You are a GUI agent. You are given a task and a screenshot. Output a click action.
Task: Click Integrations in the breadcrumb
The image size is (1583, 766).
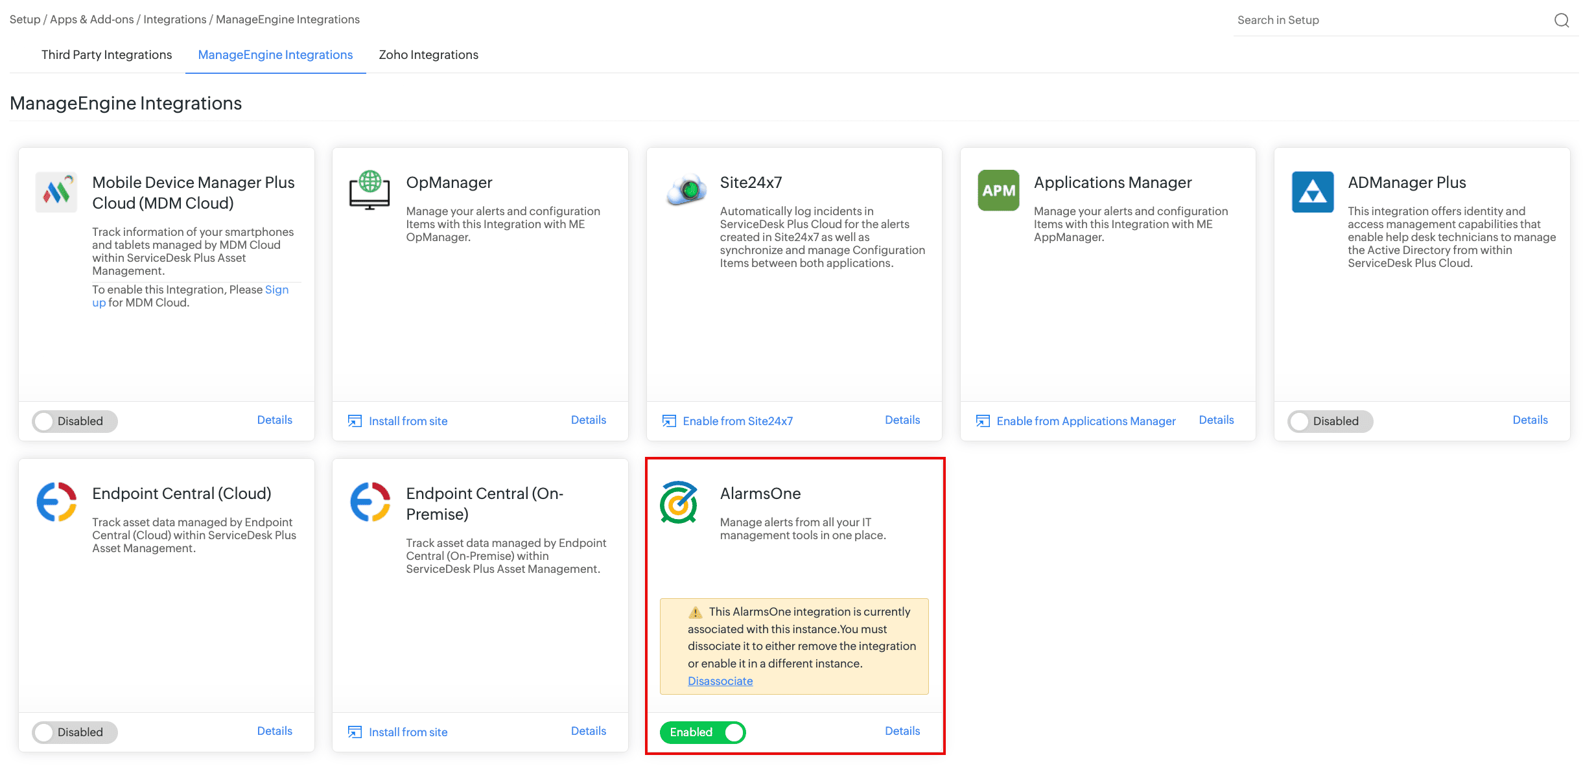[x=174, y=19]
